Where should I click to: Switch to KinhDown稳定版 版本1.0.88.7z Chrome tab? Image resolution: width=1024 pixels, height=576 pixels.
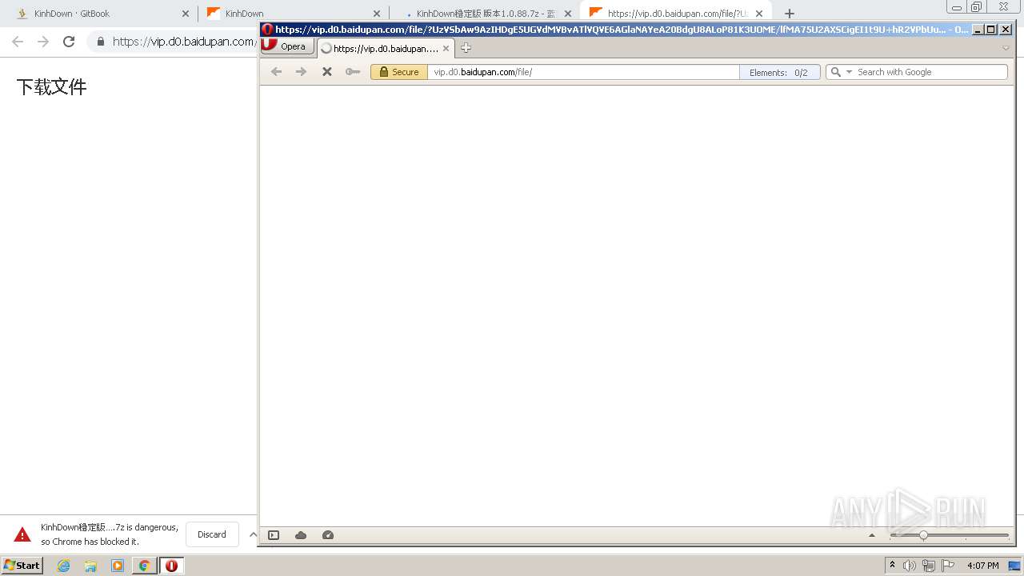click(x=484, y=14)
